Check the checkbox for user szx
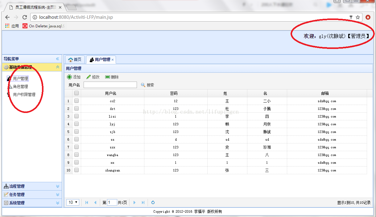 [76, 147]
